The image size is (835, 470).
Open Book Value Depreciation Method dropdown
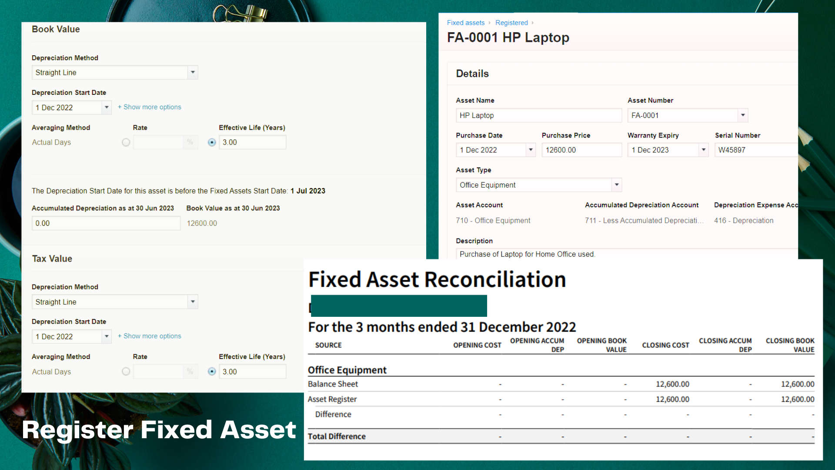[x=193, y=72]
